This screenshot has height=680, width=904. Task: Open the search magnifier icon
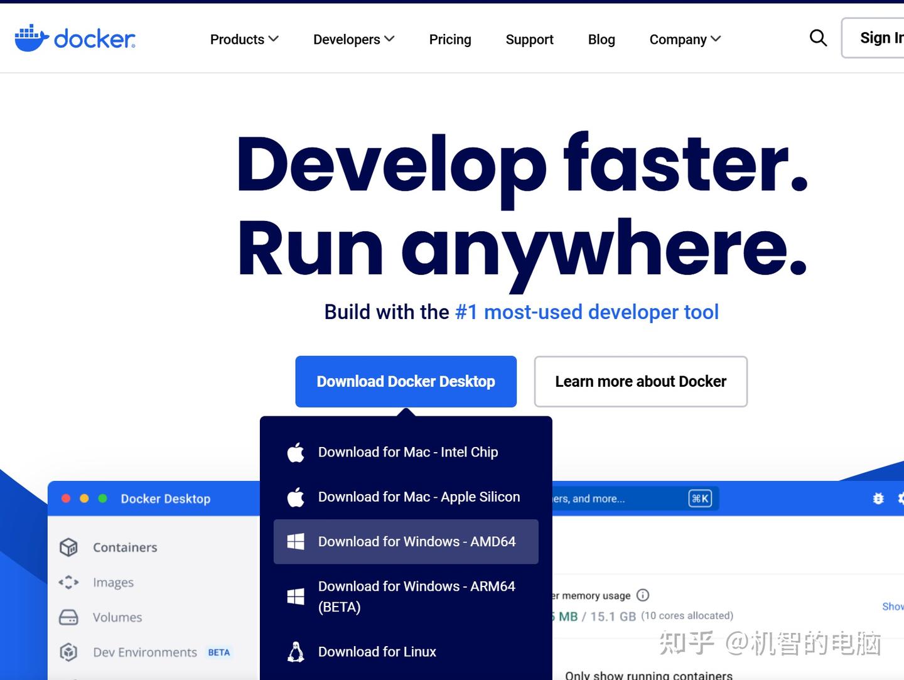coord(818,38)
